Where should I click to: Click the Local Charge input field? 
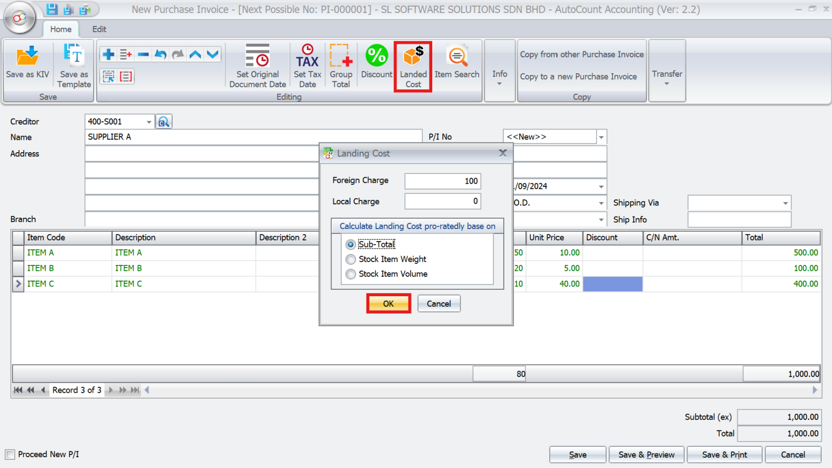443,201
